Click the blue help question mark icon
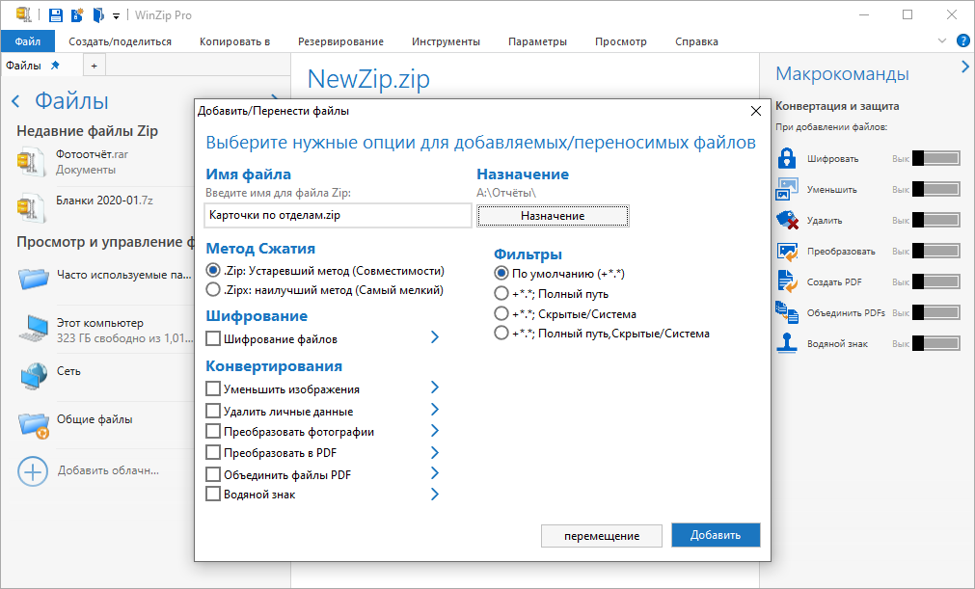The width and height of the screenshot is (975, 589). (963, 41)
